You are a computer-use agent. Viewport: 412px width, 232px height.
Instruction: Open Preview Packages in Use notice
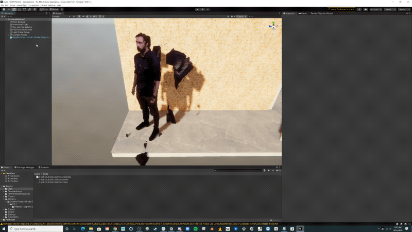(x=341, y=9)
